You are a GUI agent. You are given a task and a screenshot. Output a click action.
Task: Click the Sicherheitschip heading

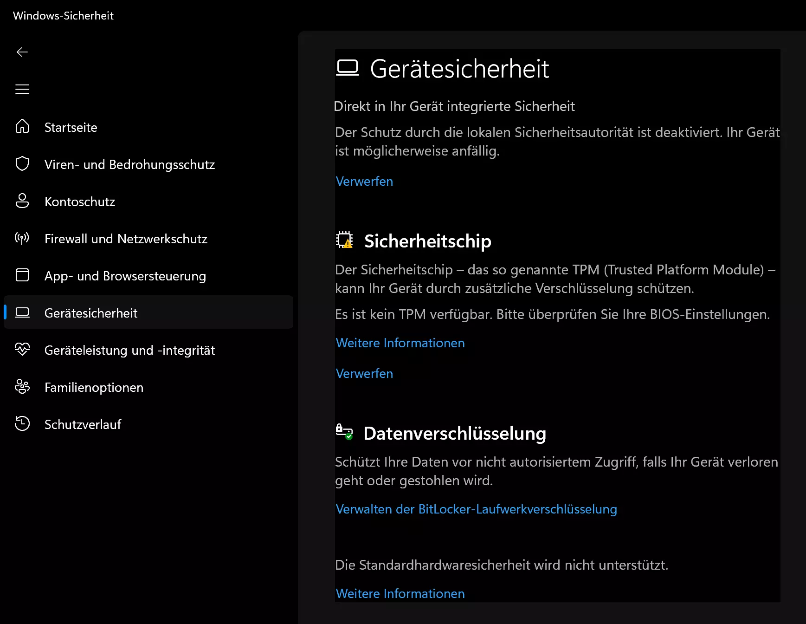point(427,241)
